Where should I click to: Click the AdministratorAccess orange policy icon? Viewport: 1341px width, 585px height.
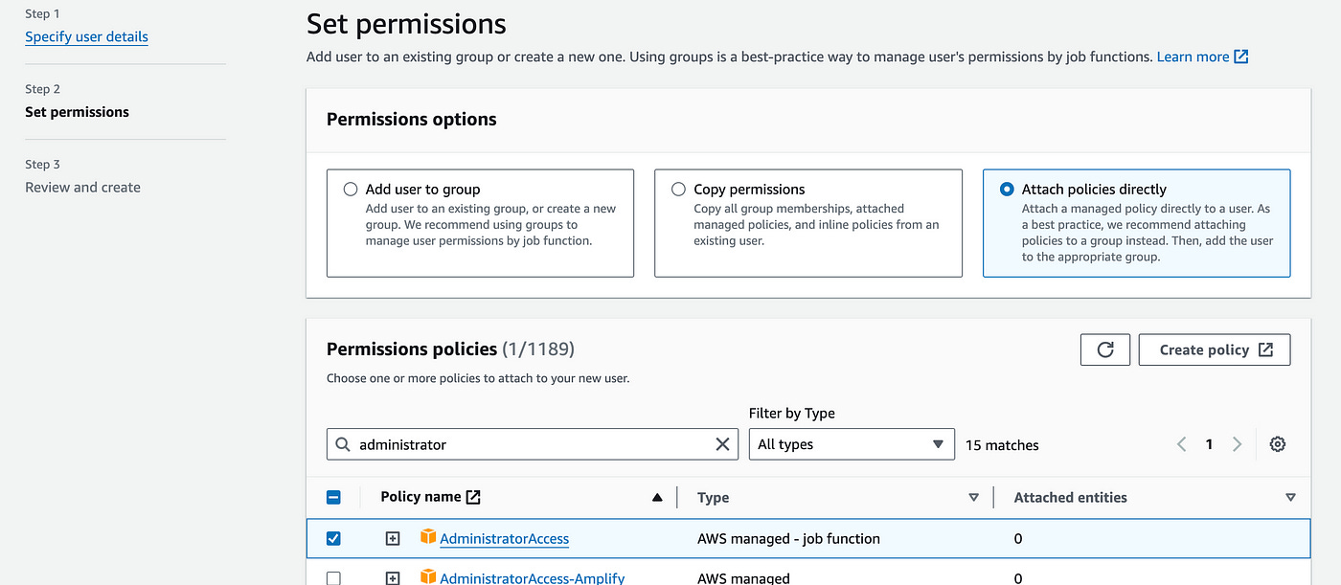coord(428,537)
